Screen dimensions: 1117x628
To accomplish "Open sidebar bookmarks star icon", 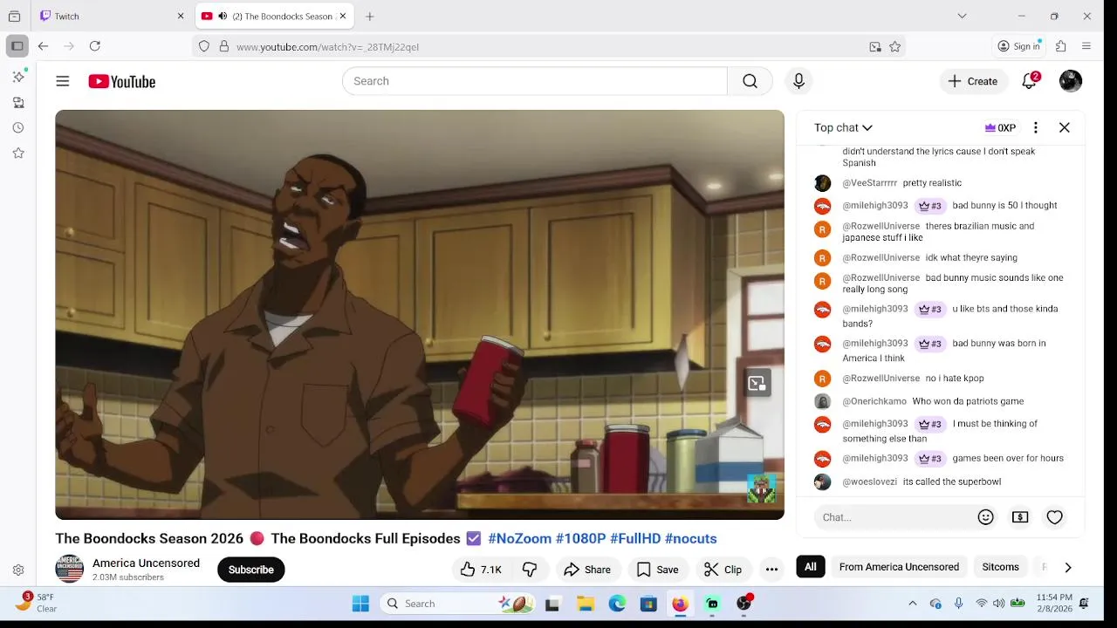I will click(18, 153).
